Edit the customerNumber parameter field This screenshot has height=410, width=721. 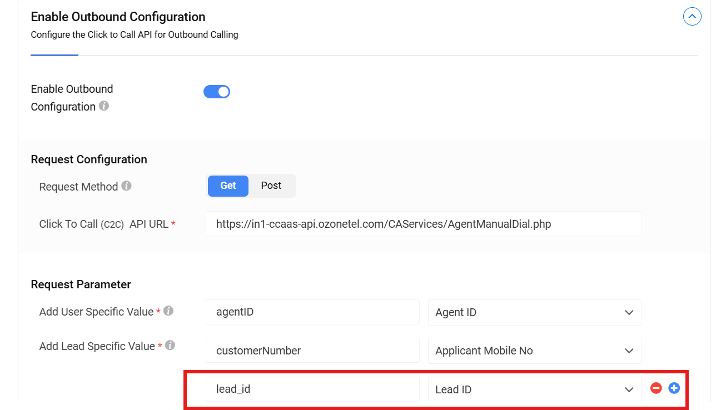coord(312,351)
